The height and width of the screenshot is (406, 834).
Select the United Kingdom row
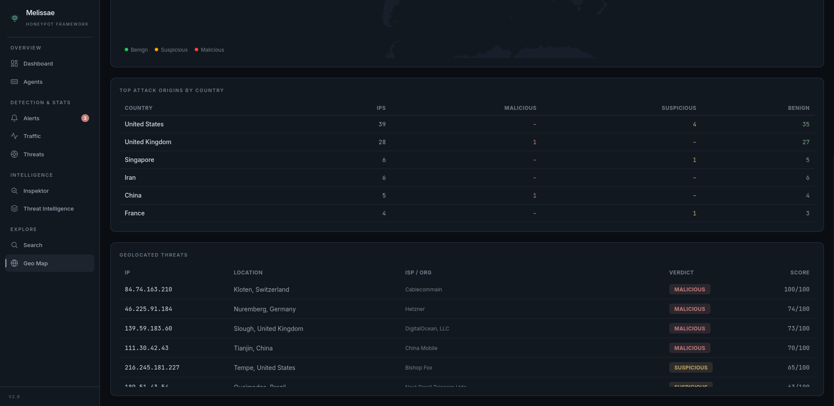[467, 142]
